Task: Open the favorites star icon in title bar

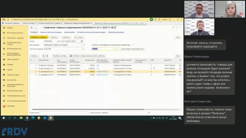Action: [x=159, y=20]
